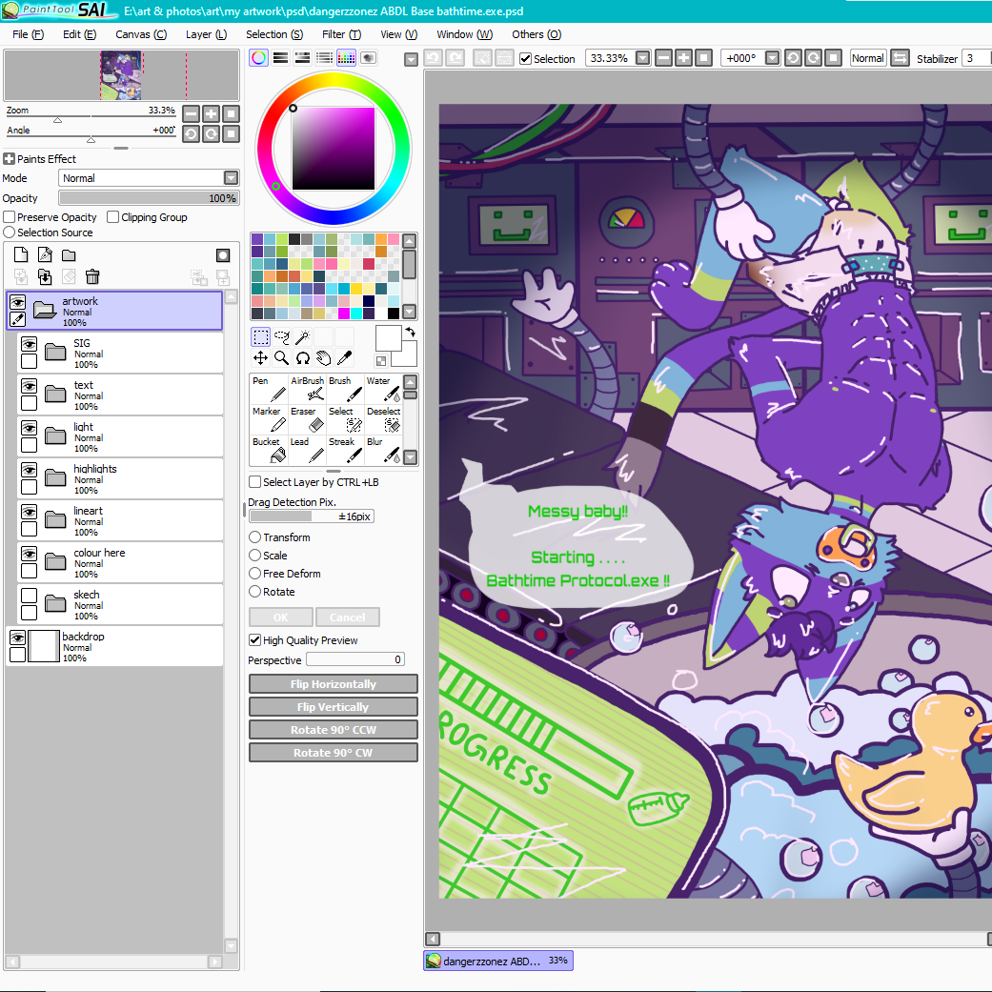Screen dimensions: 992x992
Task: Hide the text layer folder
Action: (x=30, y=386)
